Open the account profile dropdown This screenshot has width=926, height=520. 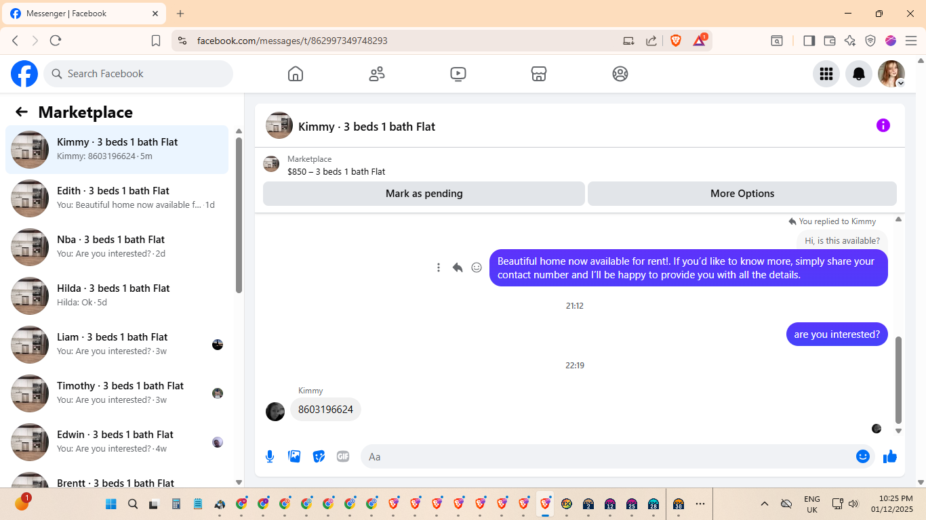[891, 74]
